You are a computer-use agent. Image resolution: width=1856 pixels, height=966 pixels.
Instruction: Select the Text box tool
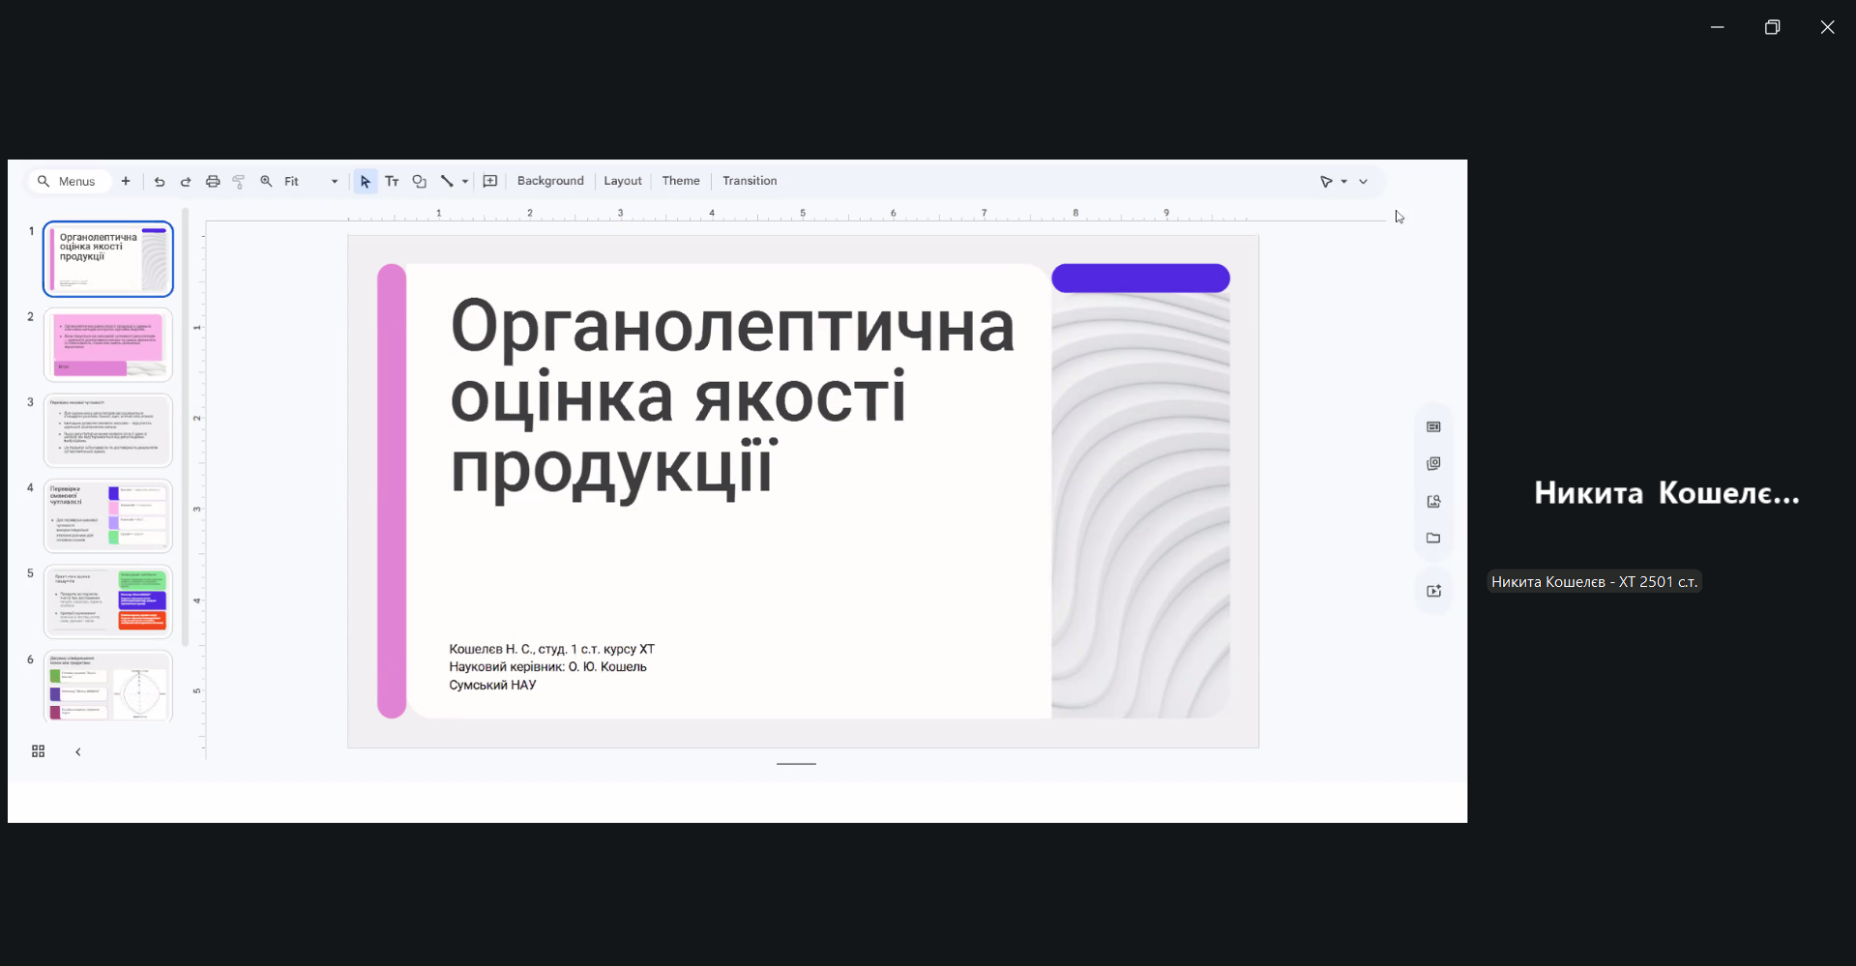coord(392,182)
